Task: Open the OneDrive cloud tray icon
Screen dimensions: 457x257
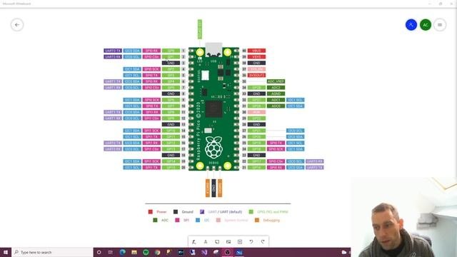Action: [344, 252]
